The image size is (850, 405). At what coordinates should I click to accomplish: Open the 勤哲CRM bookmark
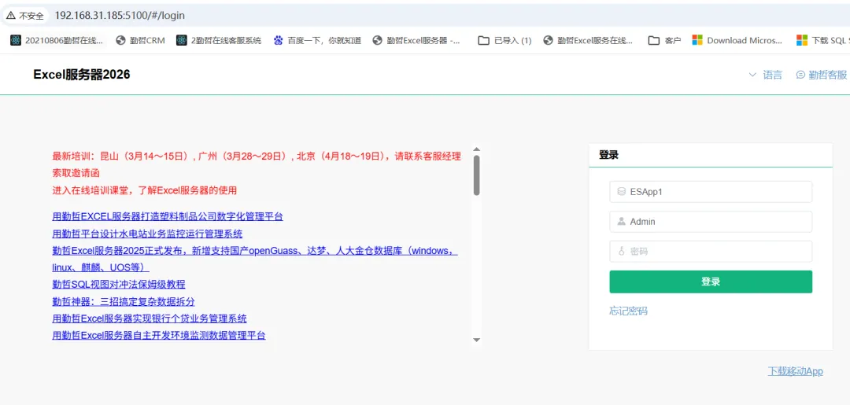click(140, 40)
